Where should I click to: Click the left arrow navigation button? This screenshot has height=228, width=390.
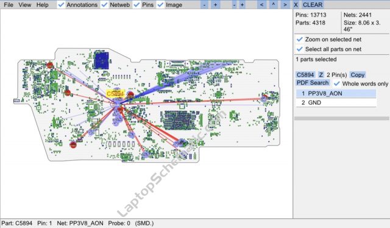pos(261,5)
